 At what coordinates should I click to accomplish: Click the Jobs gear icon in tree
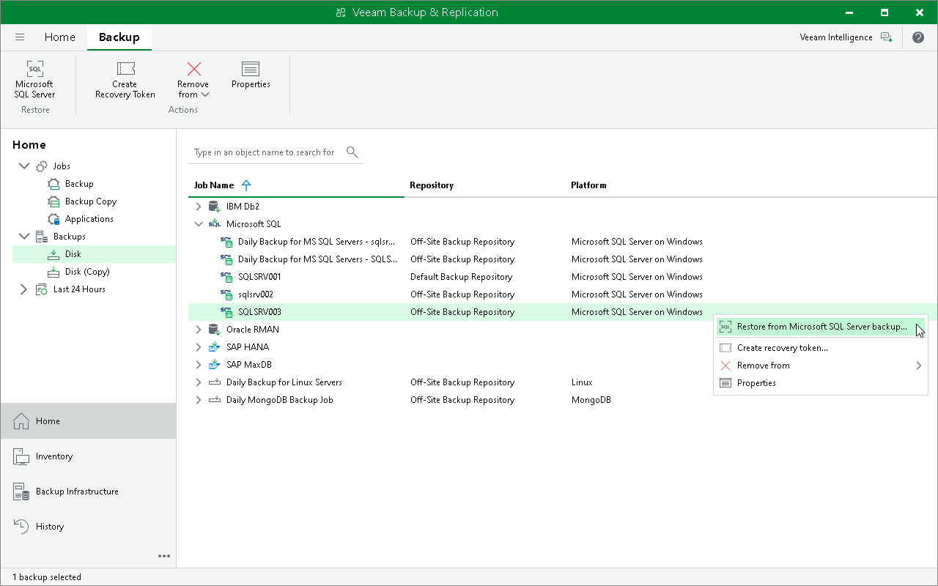(42, 166)
